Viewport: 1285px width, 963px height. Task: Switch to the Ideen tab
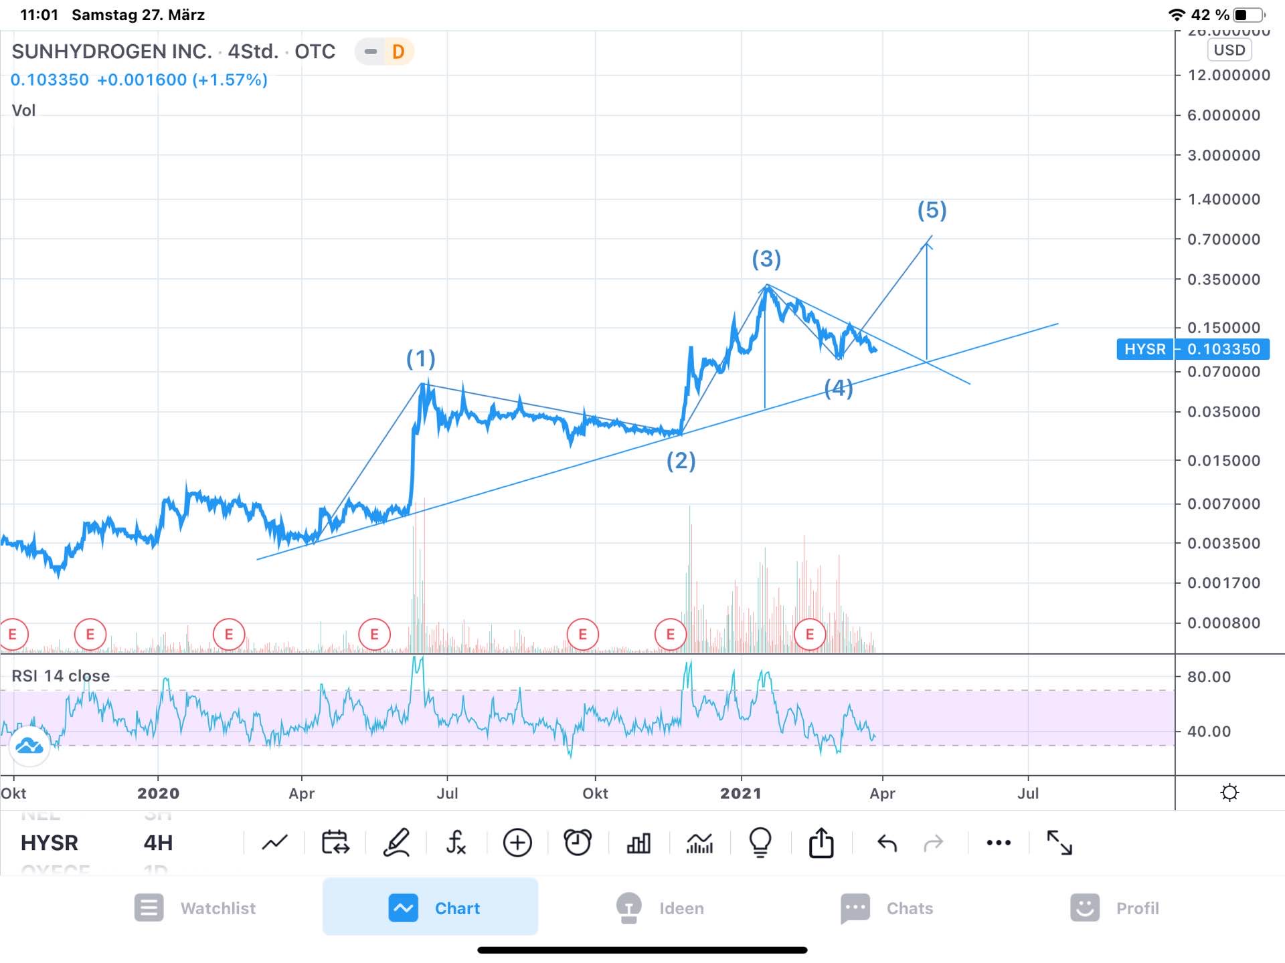[x=660, y=908]
